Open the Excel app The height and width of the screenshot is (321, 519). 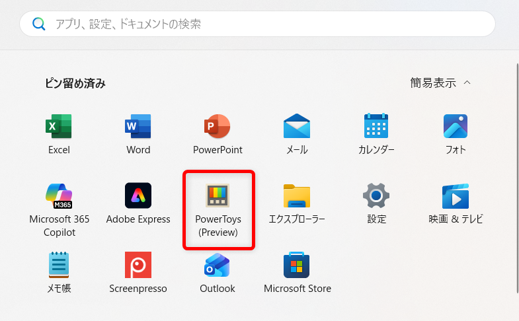coord(59,134)
